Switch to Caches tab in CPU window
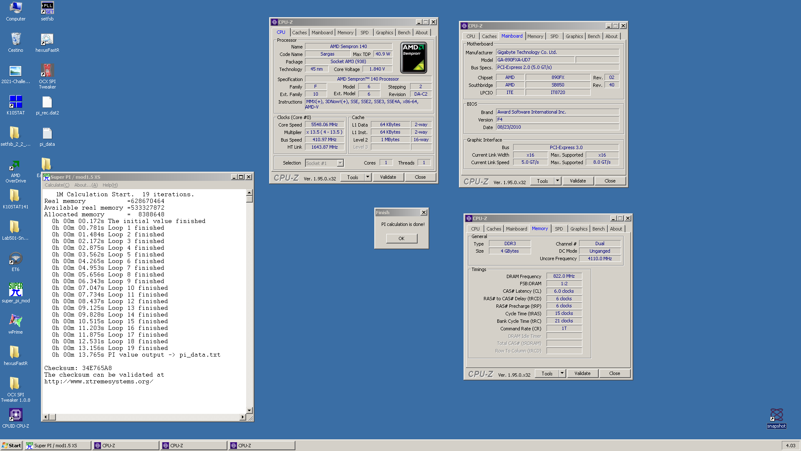Viewport: 801px width, 451px height. (x=299, y=33)
